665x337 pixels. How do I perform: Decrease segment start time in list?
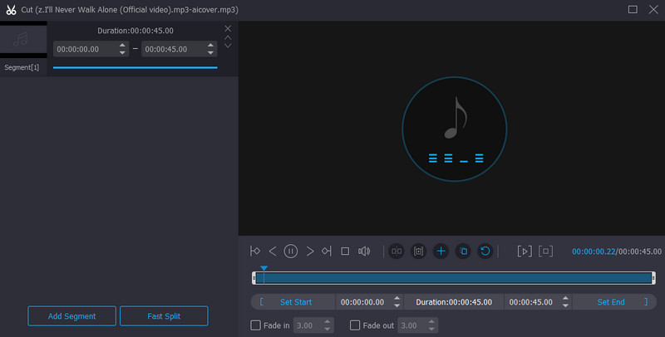click(x=122, y=52)
